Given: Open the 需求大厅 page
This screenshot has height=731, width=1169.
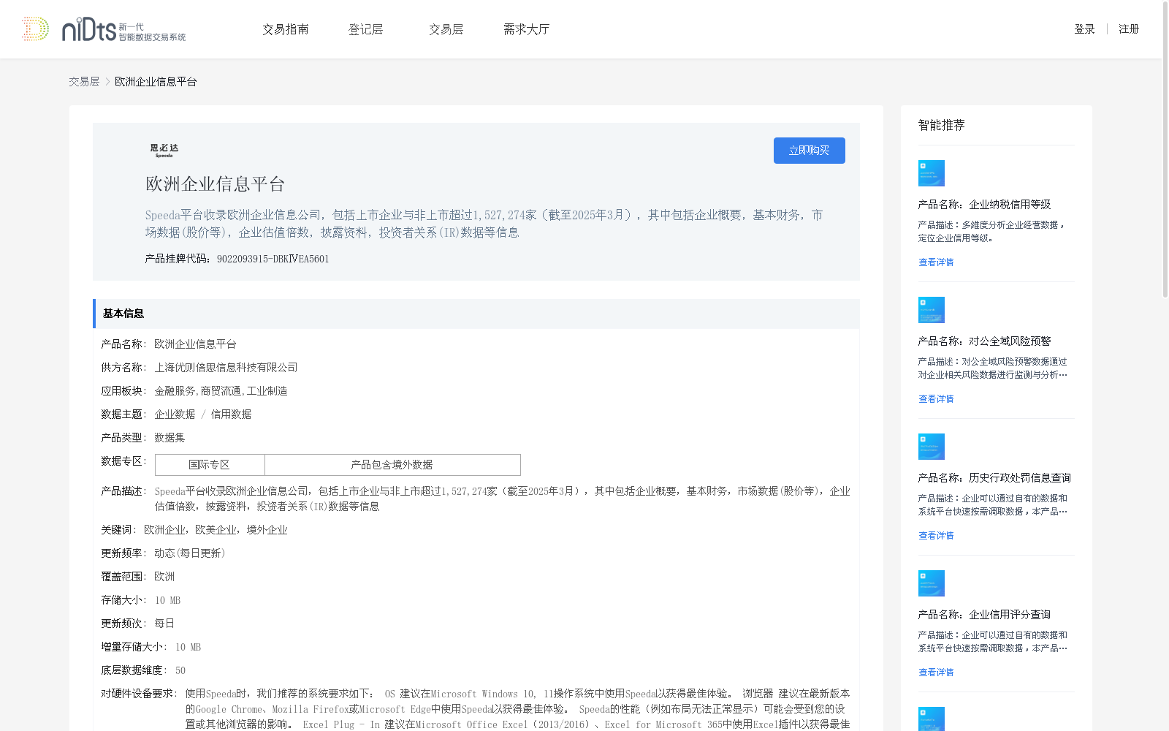Looking at the screenshot, I should (526, 29).
